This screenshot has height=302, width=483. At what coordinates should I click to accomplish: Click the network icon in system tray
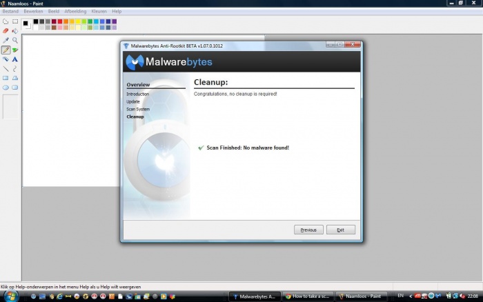coord(455,296)
